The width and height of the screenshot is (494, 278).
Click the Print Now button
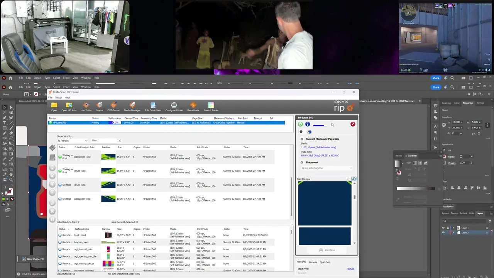(327, 250)
